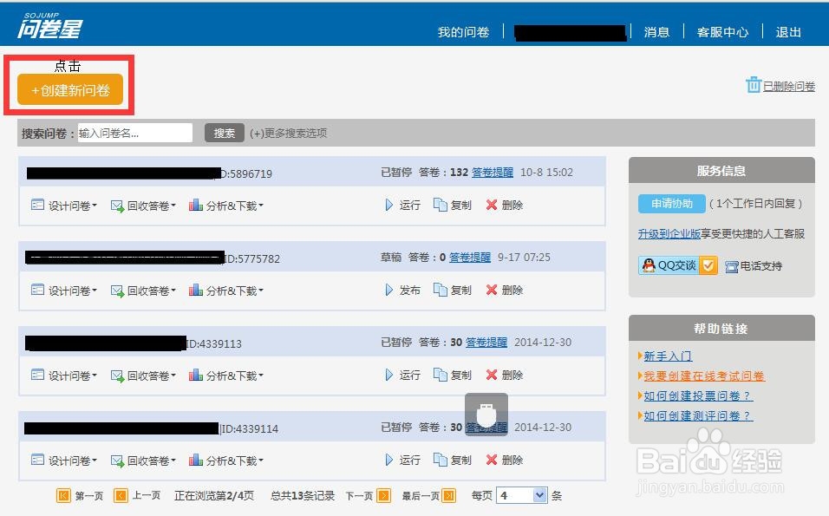829x516 pixels.
Task: Open 回收答卷 dropdown for survey ID:5775782
Action: coord(143,291)
